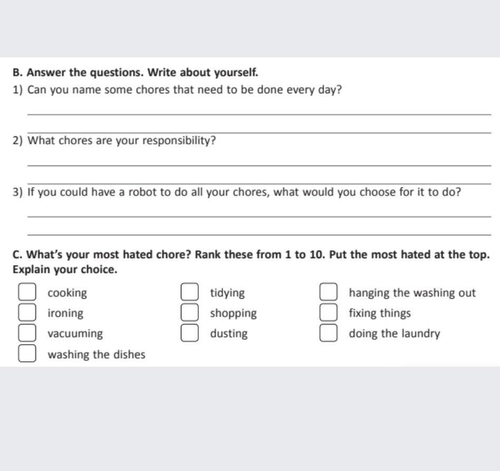Check the shopping checkbox
The height and width of the screenshot is (471, 500).
tap(190, 312)
